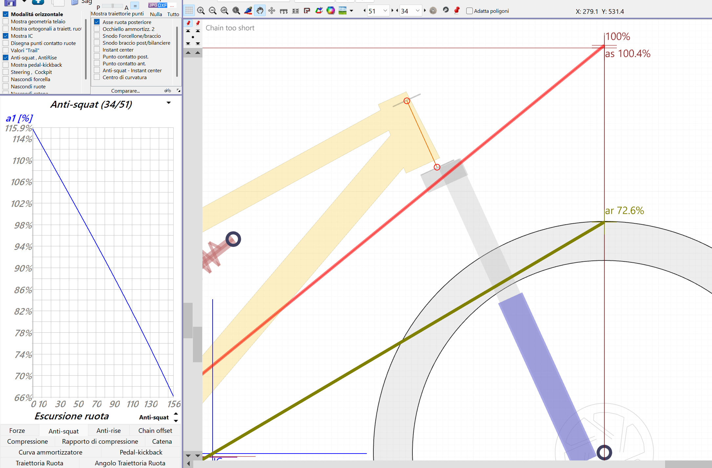Switch to the Anti-rise tab

109,431
